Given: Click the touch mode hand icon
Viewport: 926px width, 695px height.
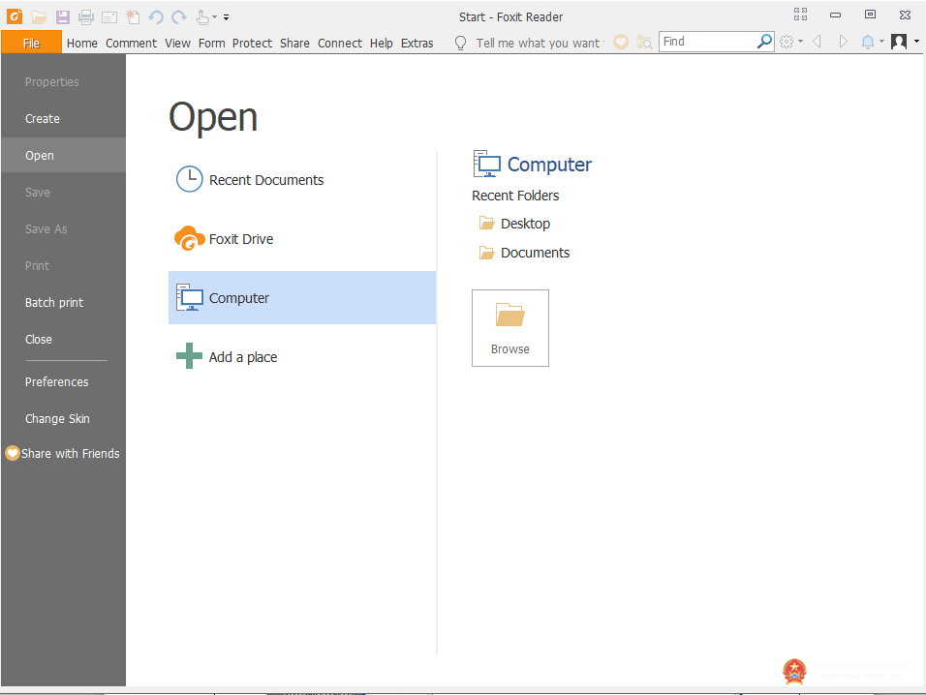Looking at the screenshot, I should pos(202,17).
